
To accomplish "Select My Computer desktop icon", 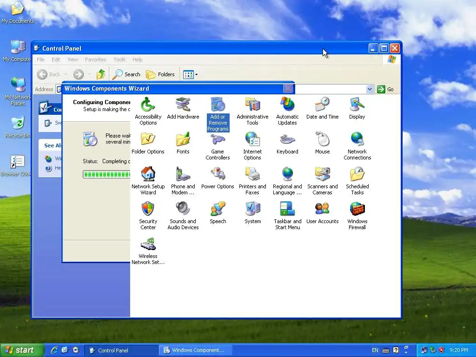I will coord(17,51).
